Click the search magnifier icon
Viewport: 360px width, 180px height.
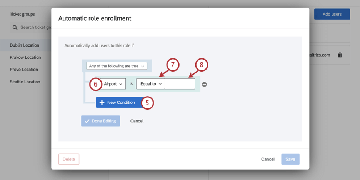point(15,28)
